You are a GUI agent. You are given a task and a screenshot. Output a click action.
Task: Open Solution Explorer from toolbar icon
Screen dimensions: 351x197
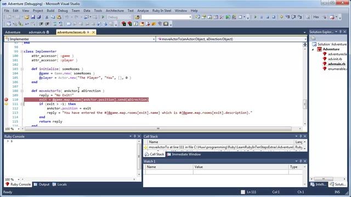pyautogui.click(x=197, y=17)
